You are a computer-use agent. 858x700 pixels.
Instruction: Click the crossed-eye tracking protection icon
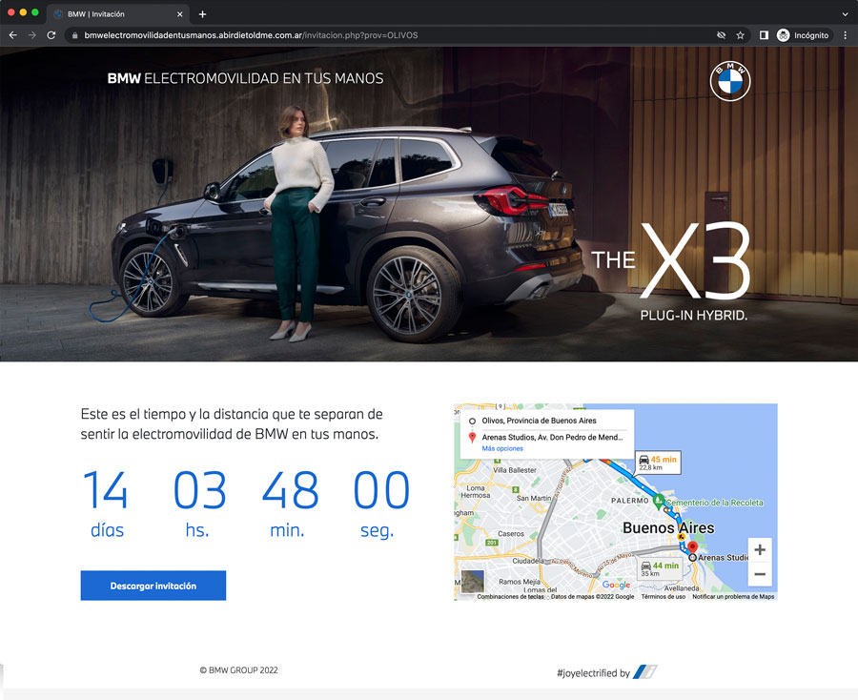(721, 35)
